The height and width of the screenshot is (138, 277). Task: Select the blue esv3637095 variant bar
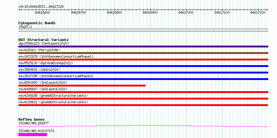(x=143, y=79)
